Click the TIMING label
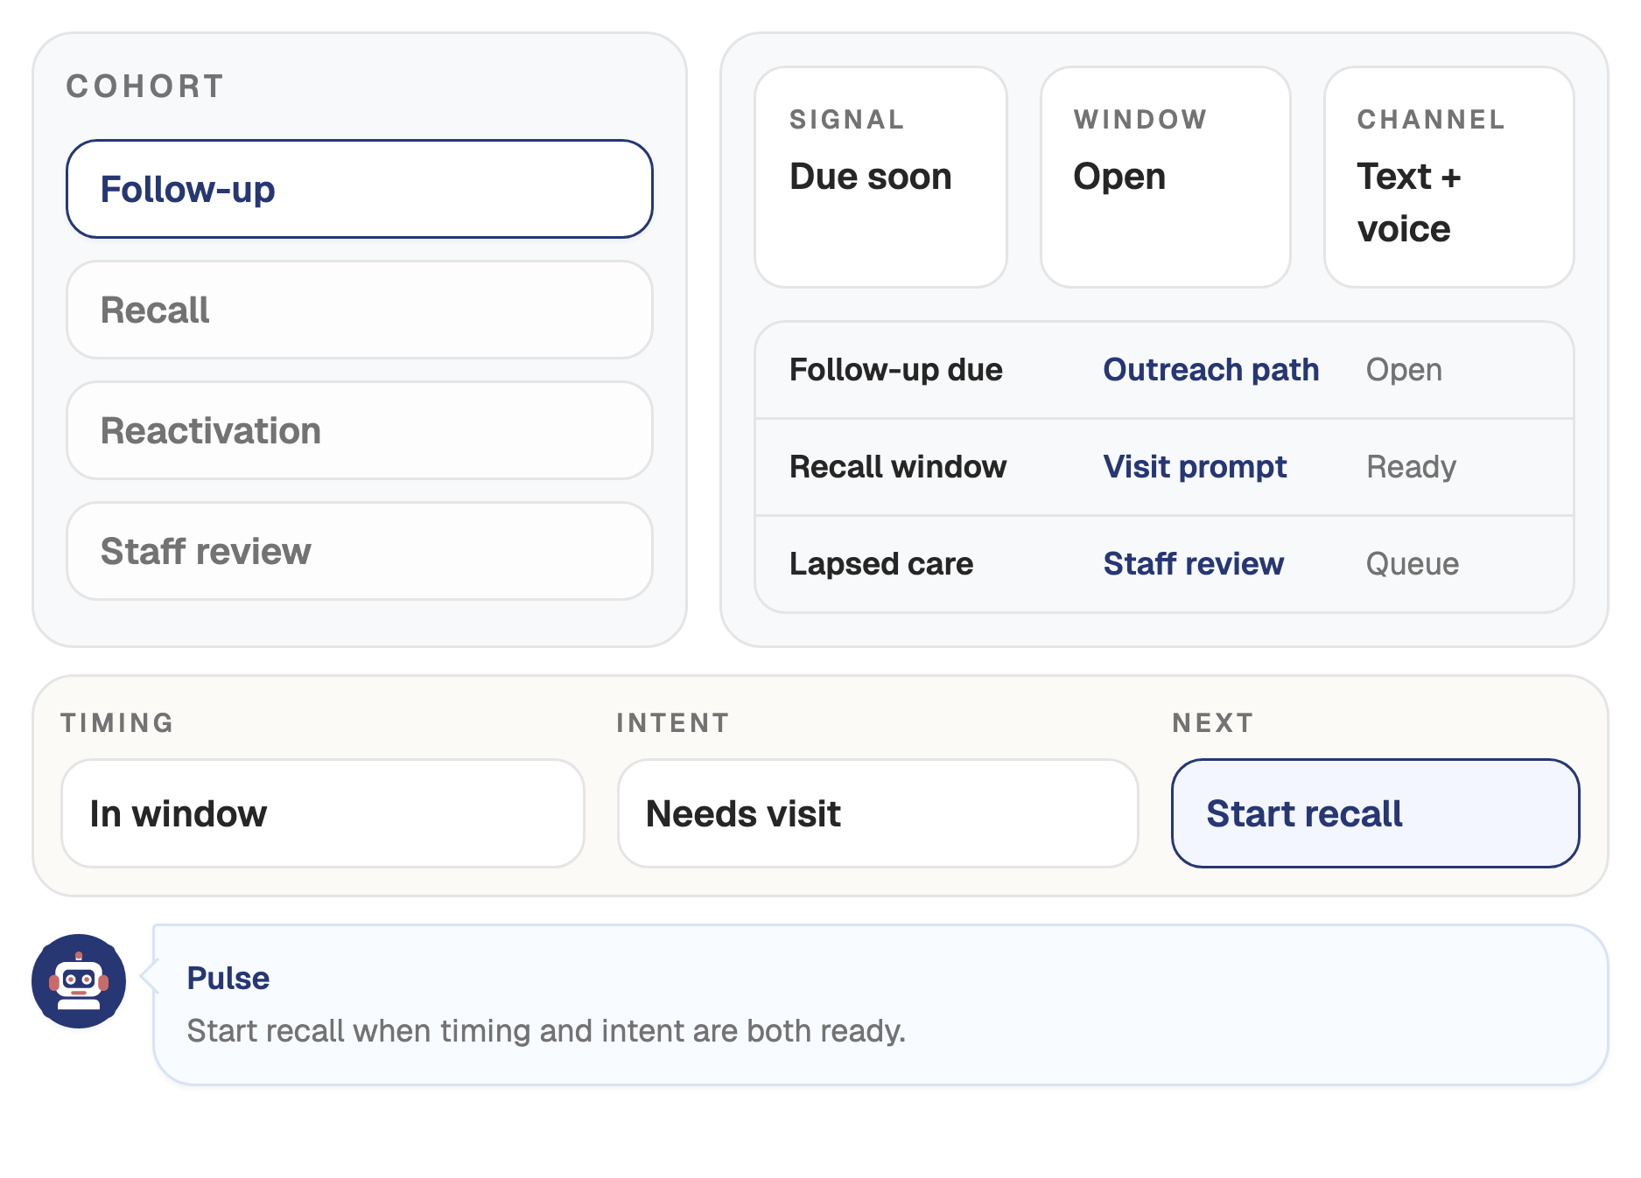The height and width of the screenshot is (1178, 1641). pyautogui.click(x=117, y=723)
